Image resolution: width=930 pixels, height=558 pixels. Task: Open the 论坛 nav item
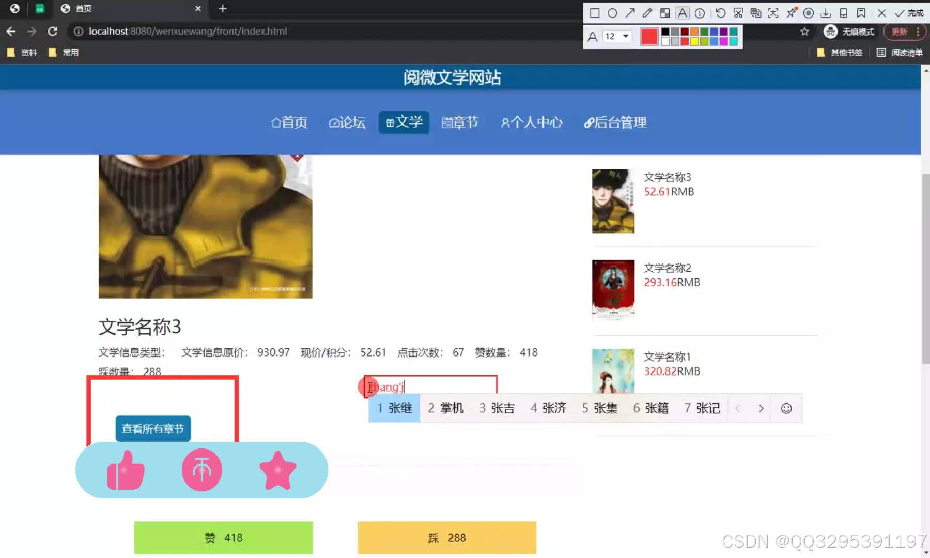[347, 122]
